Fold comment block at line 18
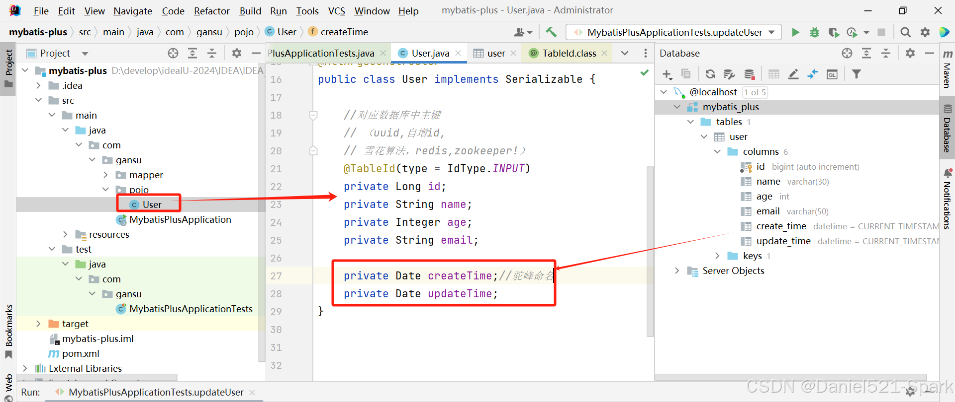Viewport: 955px width, 402px height. pos(313,116)
